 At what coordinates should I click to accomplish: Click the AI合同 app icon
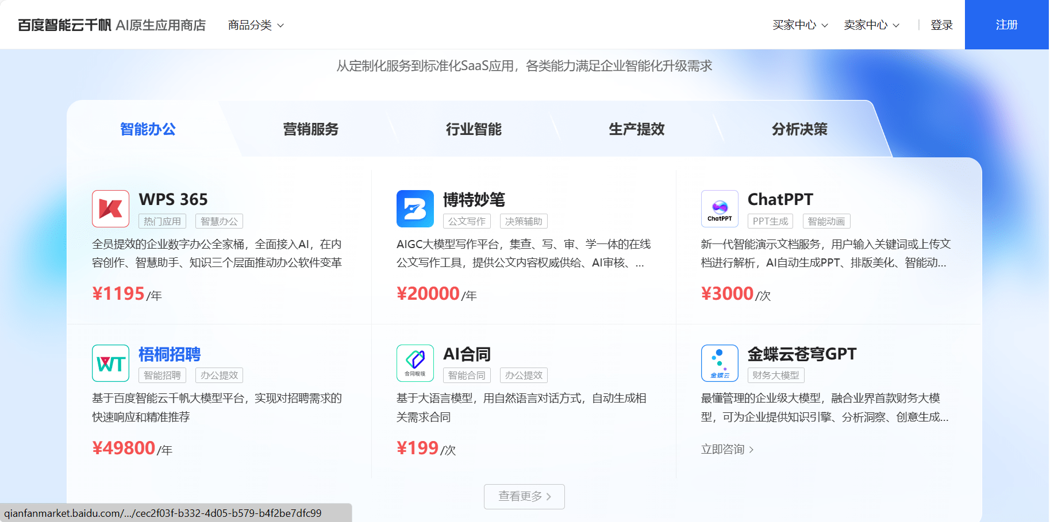coord(415,363)
